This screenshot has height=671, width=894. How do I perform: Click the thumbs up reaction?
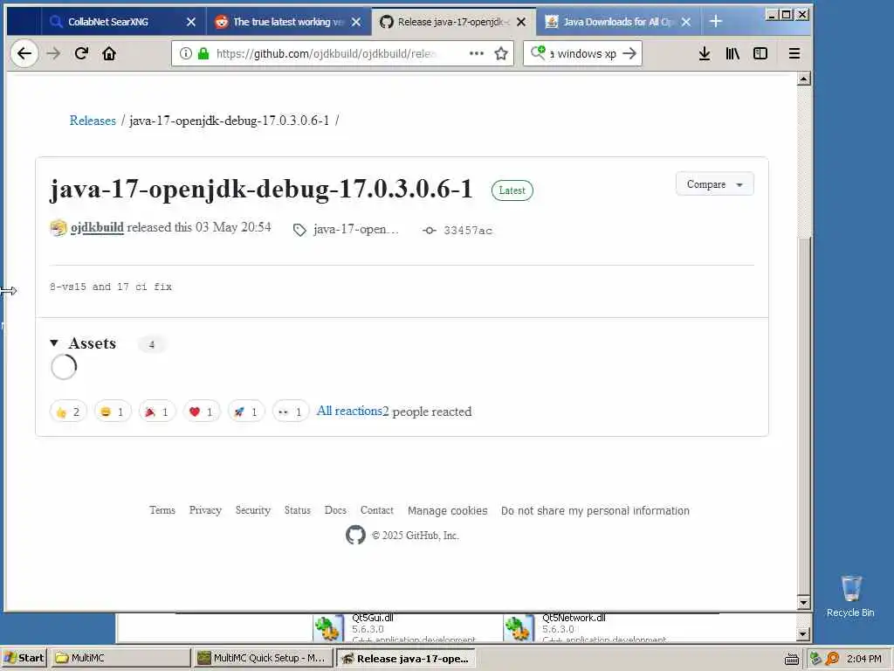click(x=68, y=412)
